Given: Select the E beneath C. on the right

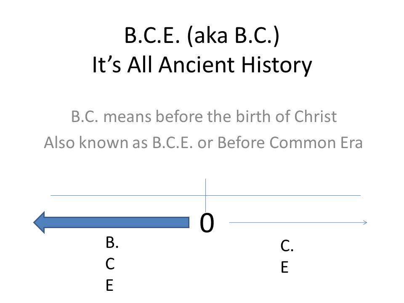Looking at the screenshot, I should point(284,267).
